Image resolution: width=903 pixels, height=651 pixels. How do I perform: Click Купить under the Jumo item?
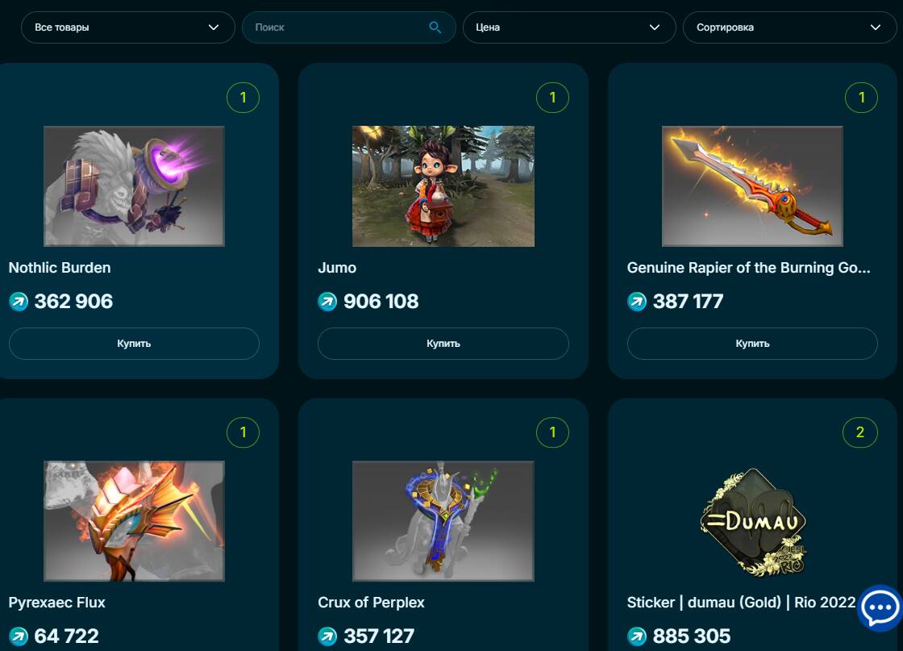[443, 344]
